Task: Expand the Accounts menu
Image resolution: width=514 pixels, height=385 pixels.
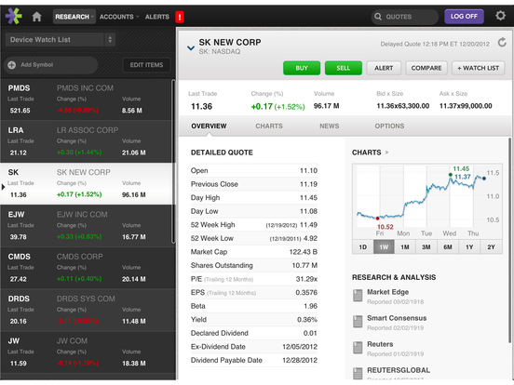Action: pos(119,17)
